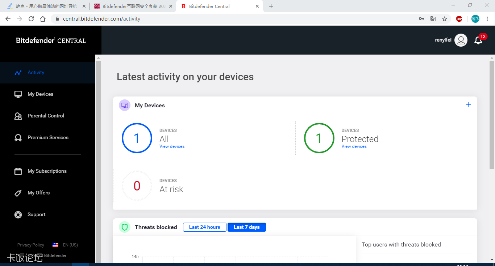
Task: Click the renyifei username
Action: [443, 40]
